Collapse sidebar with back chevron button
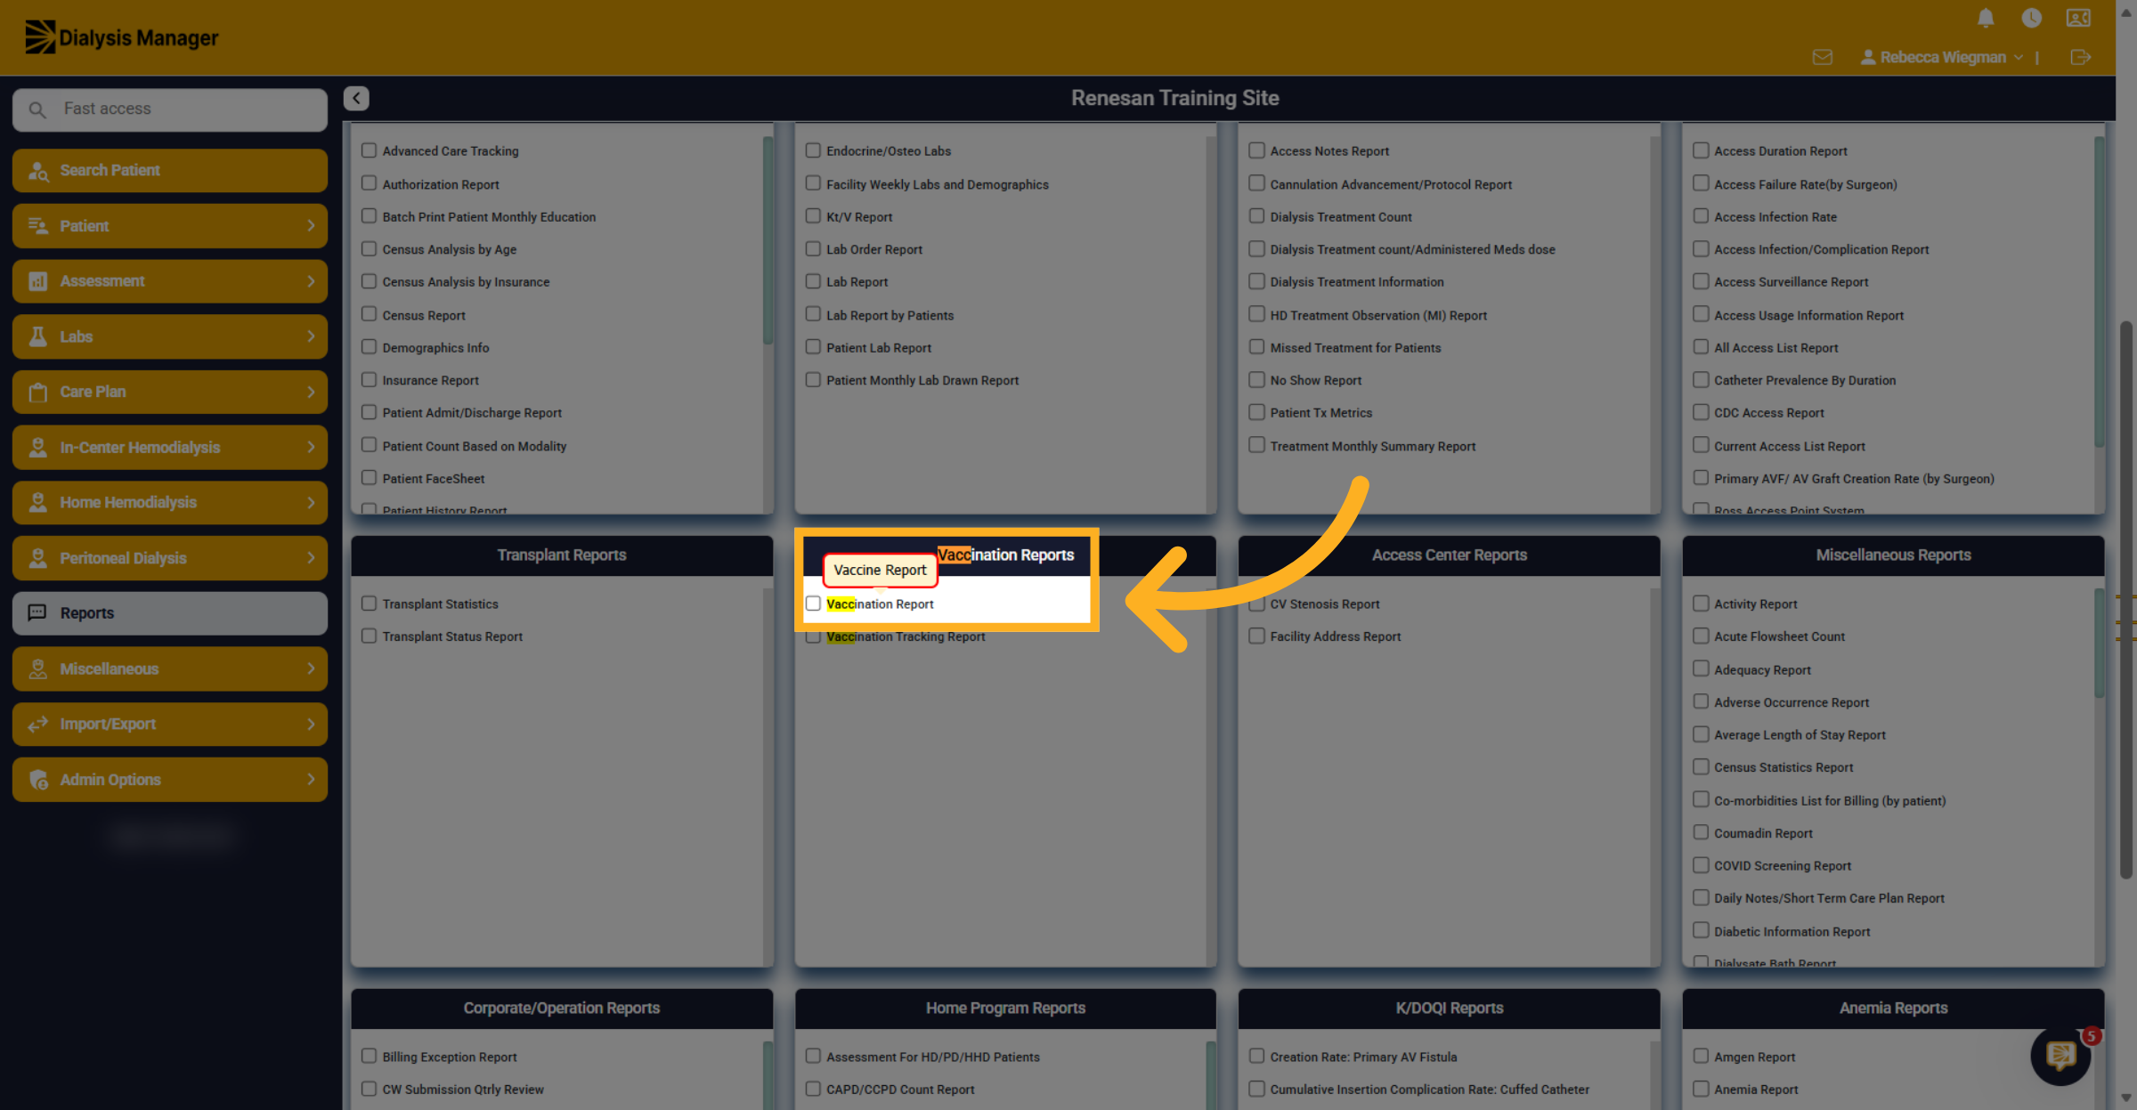Image resolution: width=2137 pixels, height=1110 pixels. coord(356,98)
